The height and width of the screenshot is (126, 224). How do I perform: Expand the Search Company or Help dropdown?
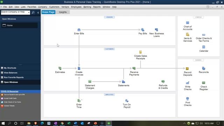click(29, 13)
